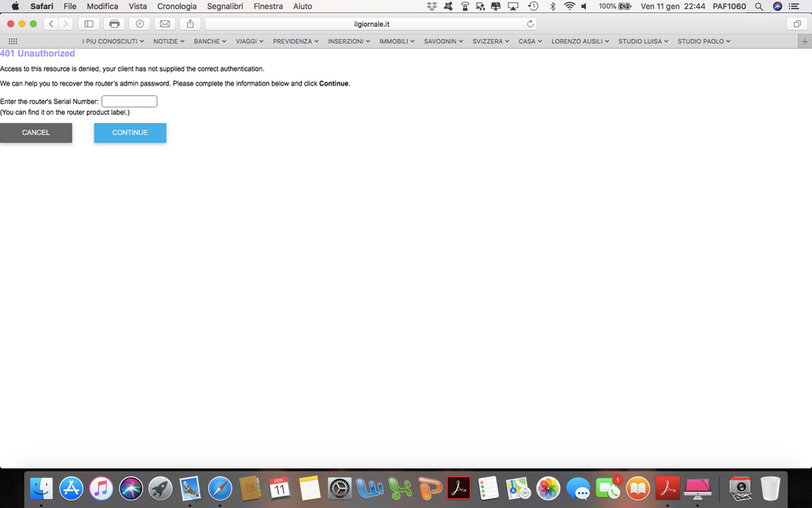Open iTunes in the Dock

tap(101, 488)
